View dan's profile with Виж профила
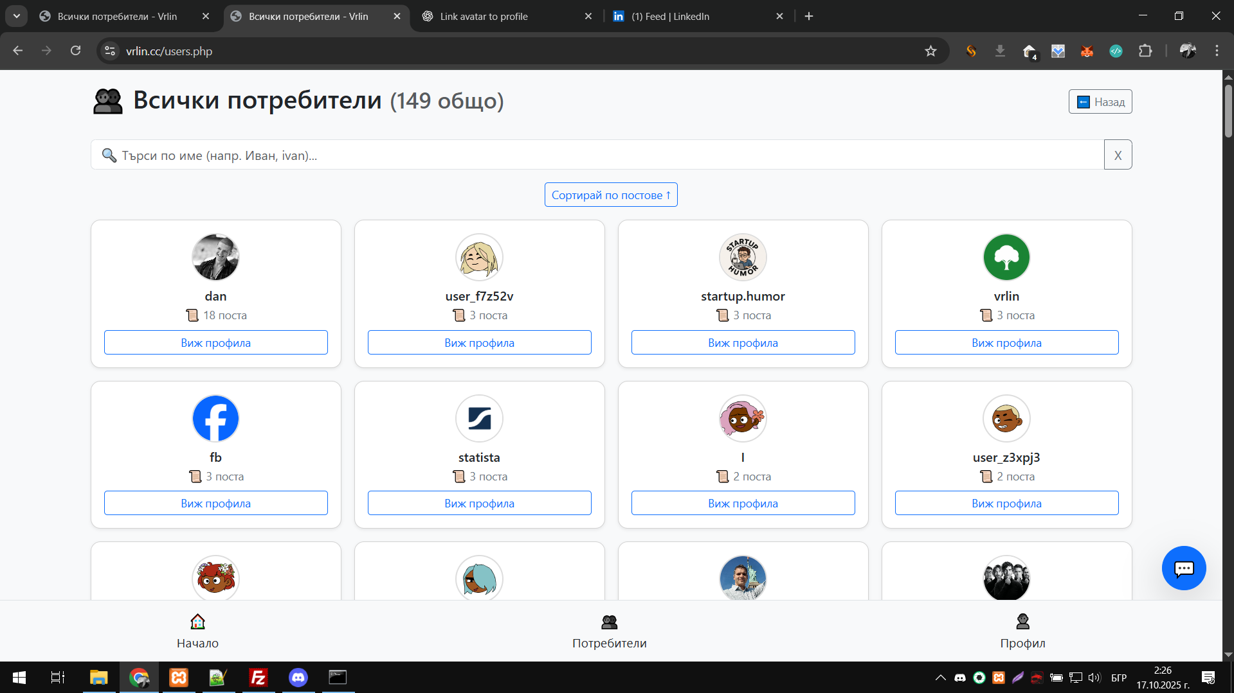1234x693 pixels. tap(215, 342)
